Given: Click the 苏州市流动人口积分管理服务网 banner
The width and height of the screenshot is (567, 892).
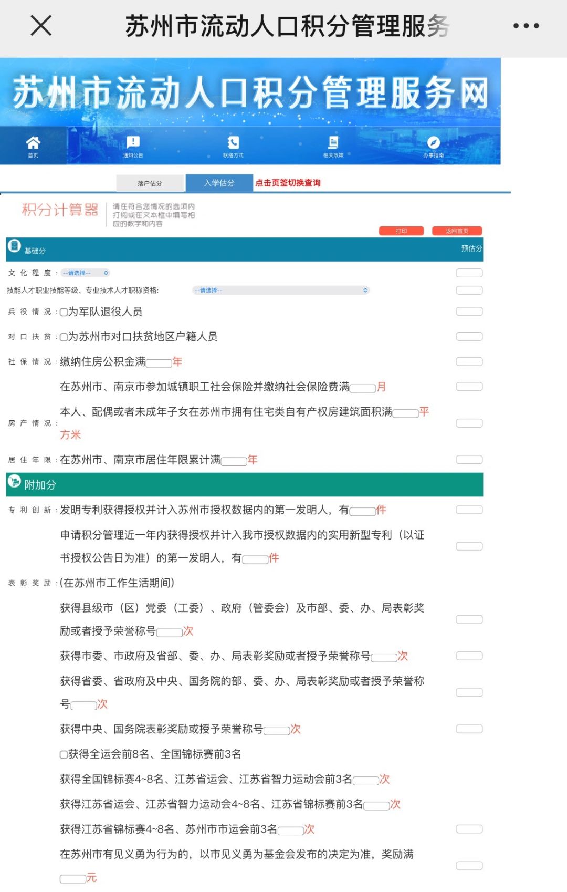Looking at the screenshot, I should coord(250,92).
